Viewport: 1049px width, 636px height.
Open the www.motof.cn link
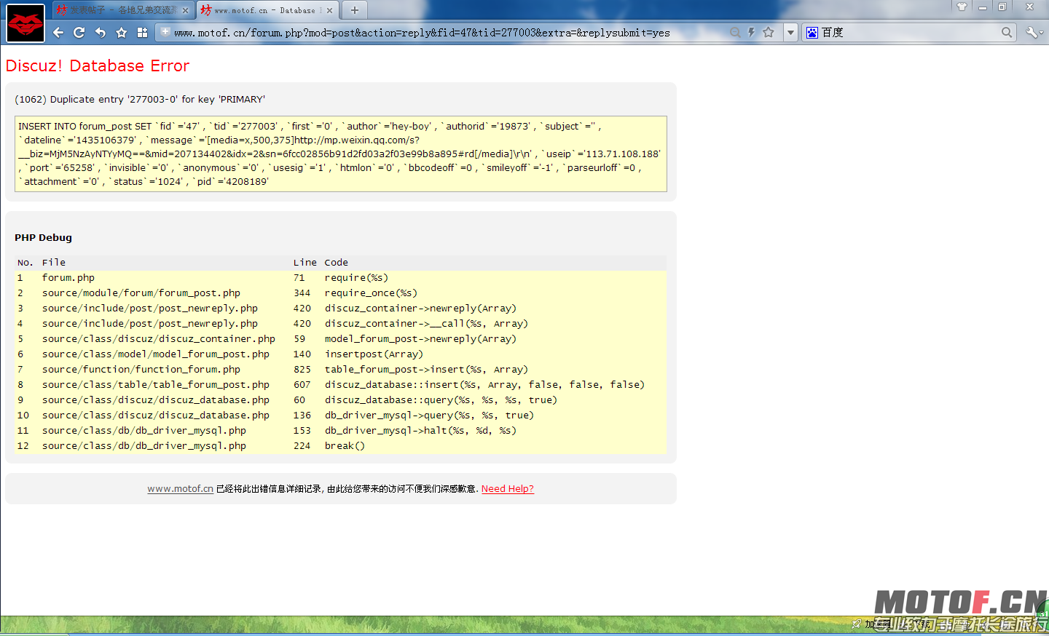pos(180,489)
